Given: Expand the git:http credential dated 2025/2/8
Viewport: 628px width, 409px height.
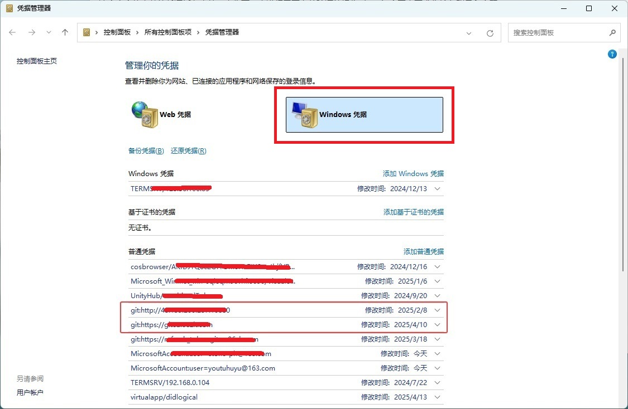Looking at the screenshot, I should (x=437, y=310).
